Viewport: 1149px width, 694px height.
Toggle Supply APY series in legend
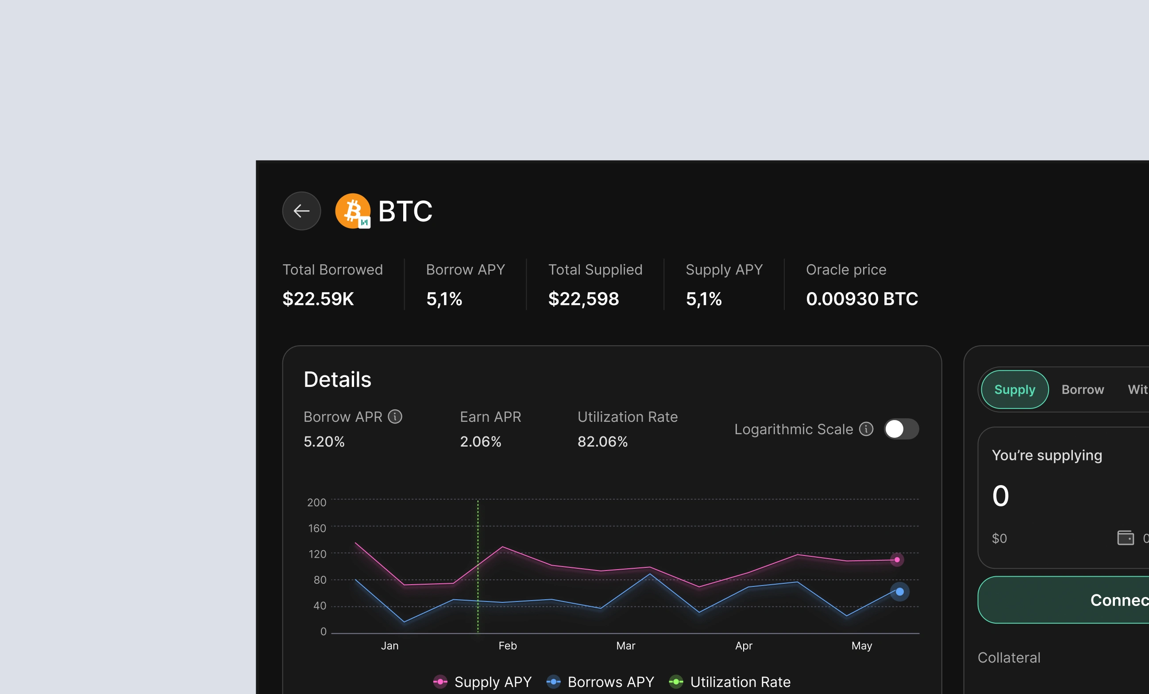tap(493, 682)
